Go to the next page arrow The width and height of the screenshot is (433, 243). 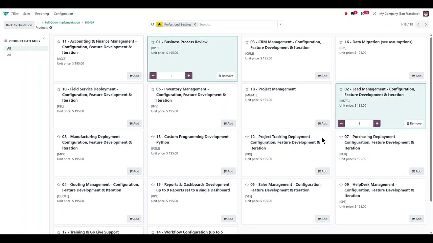pos(426,24)
